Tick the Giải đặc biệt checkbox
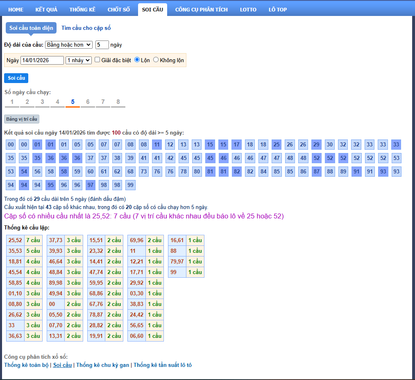 click(98, 60)
